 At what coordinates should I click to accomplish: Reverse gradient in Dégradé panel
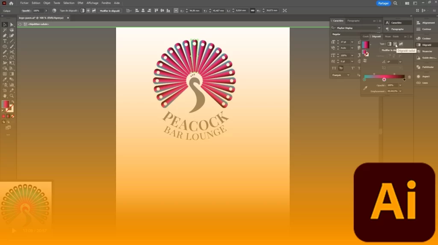coord(365,61)
